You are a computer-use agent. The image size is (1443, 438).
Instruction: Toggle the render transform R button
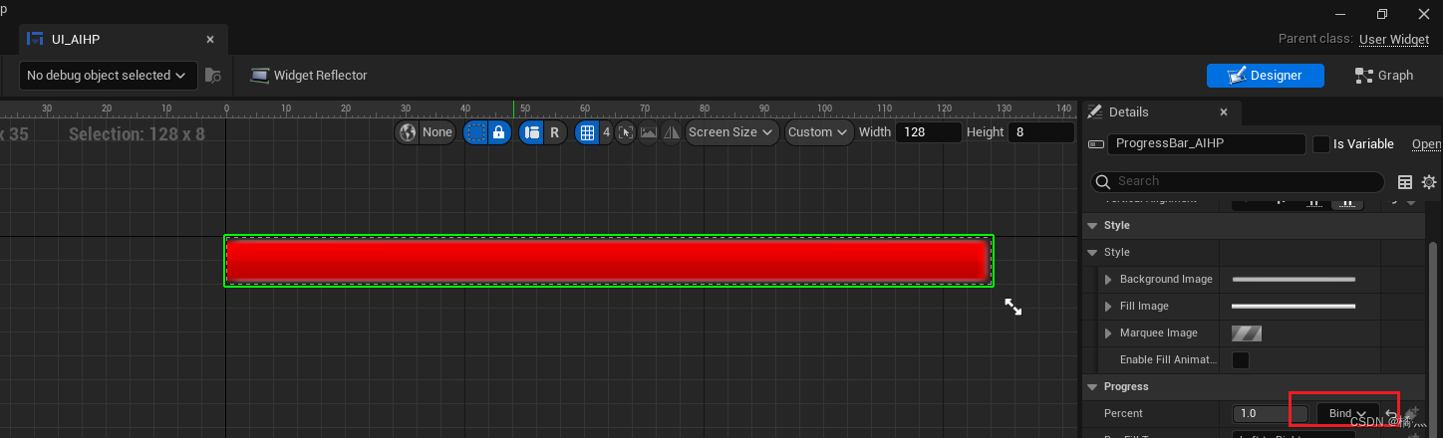[x=554, y=131]
